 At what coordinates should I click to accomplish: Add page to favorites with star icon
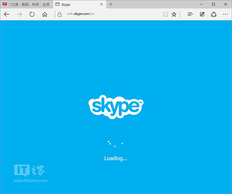point(174,14)
